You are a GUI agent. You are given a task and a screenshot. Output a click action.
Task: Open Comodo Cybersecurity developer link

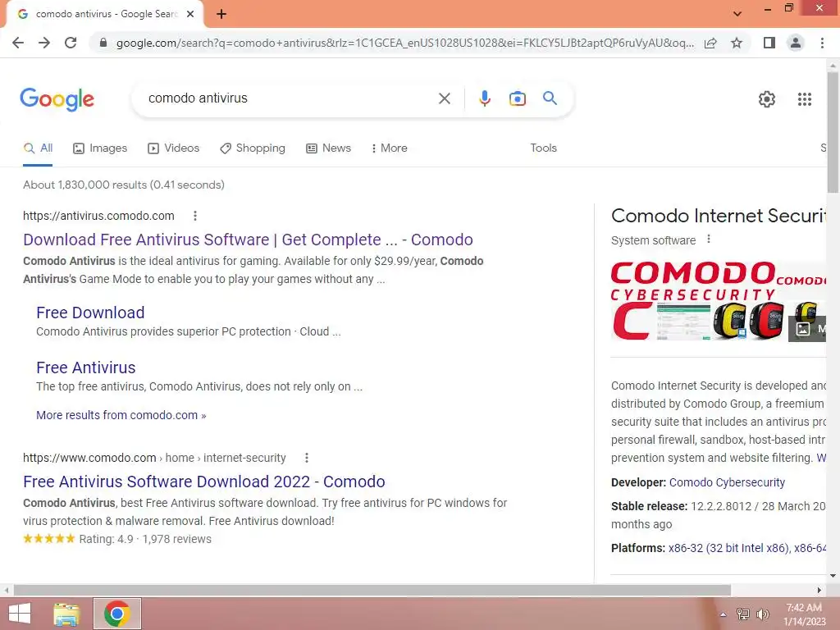pos(727,482)
